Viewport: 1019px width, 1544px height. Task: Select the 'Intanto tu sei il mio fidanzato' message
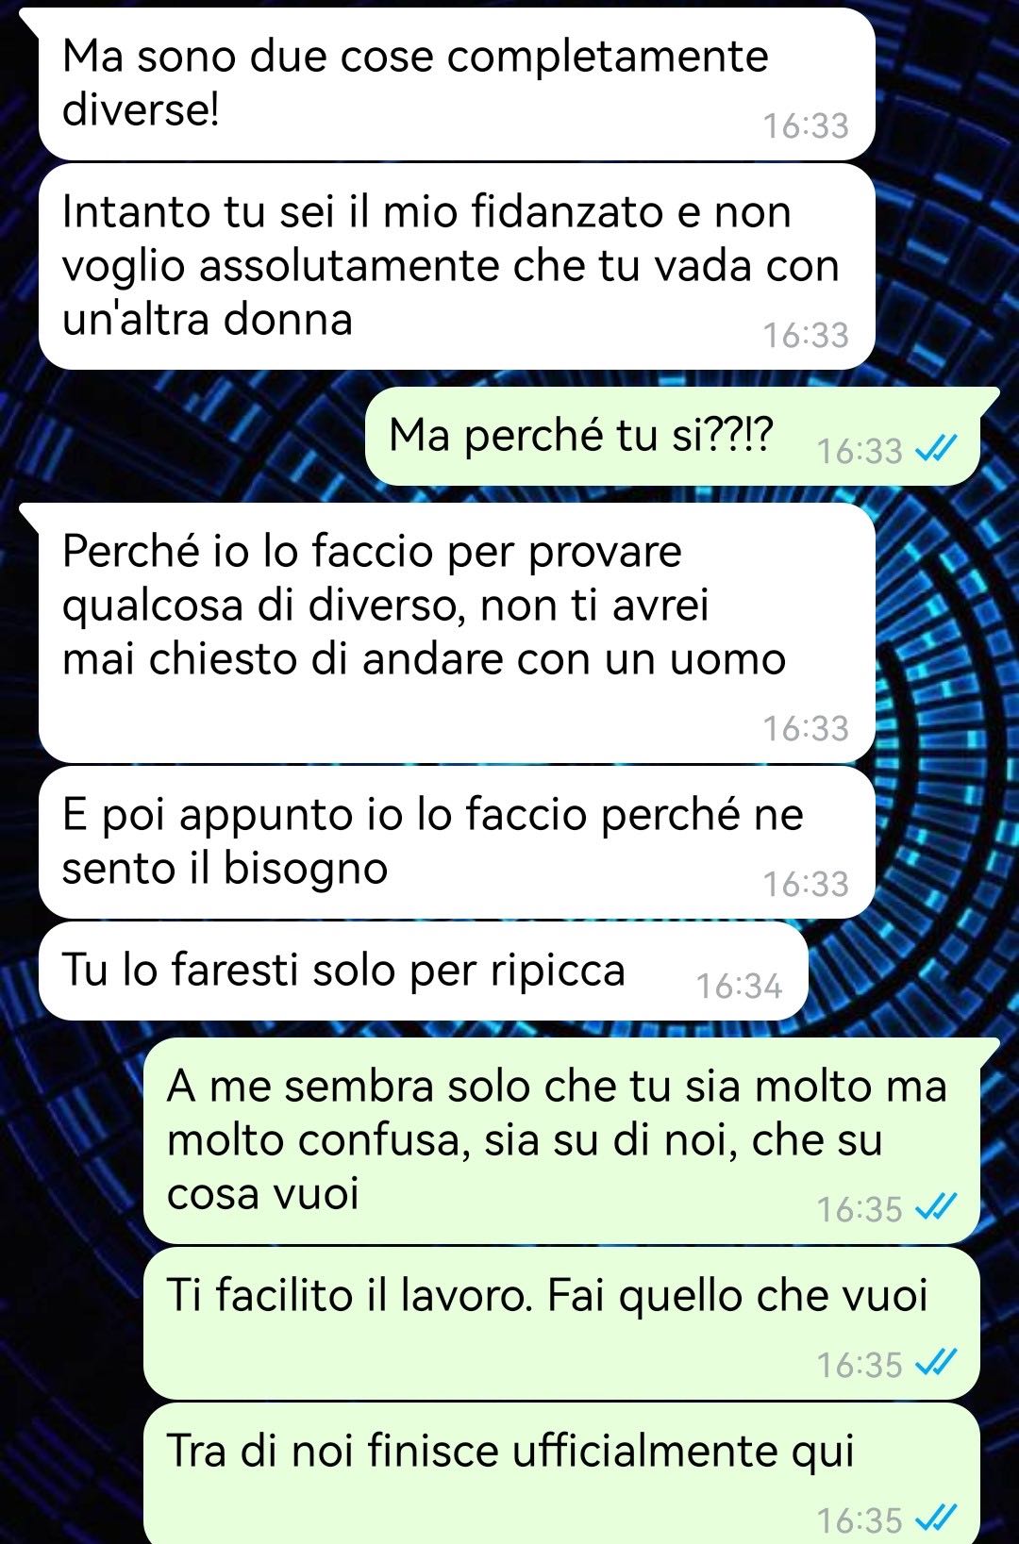tap(457, 266)
